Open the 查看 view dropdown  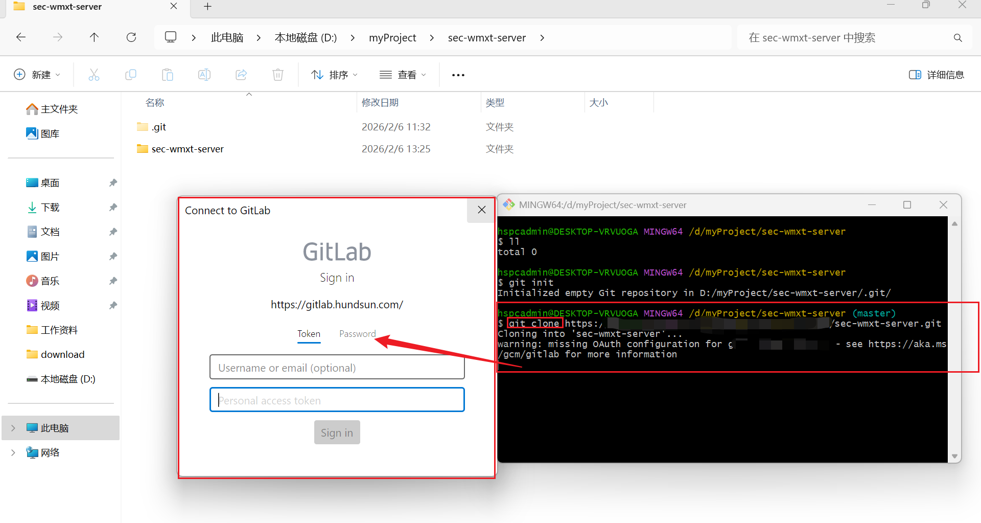[x=403, y=75]
